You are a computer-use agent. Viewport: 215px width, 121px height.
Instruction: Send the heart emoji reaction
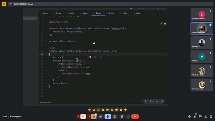tap(90, 110)
